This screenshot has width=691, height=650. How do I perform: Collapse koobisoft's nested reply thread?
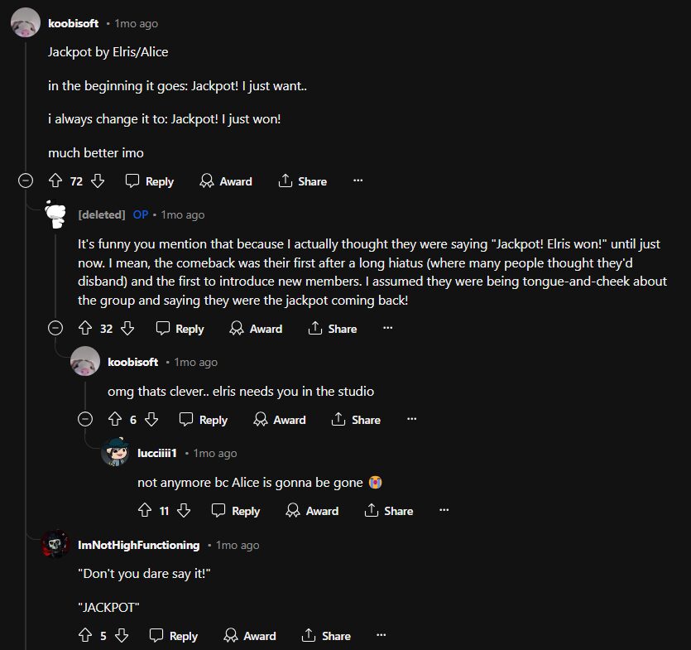point(85,419)
